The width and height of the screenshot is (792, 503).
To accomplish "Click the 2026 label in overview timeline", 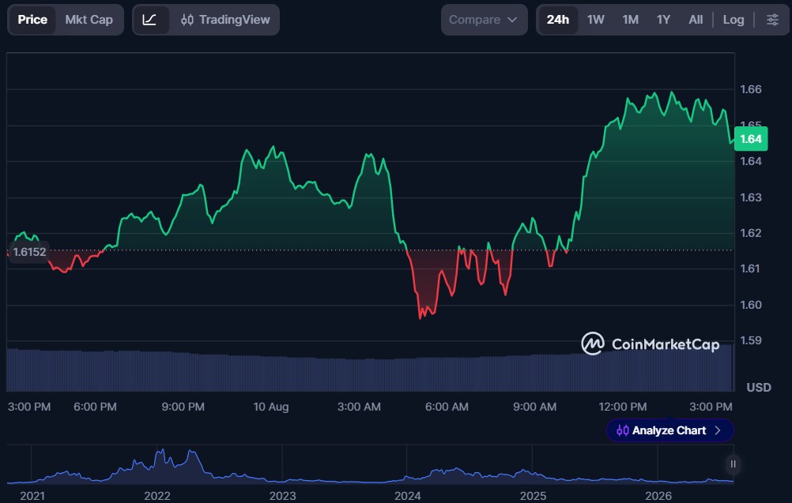I will tap(658, 496).
